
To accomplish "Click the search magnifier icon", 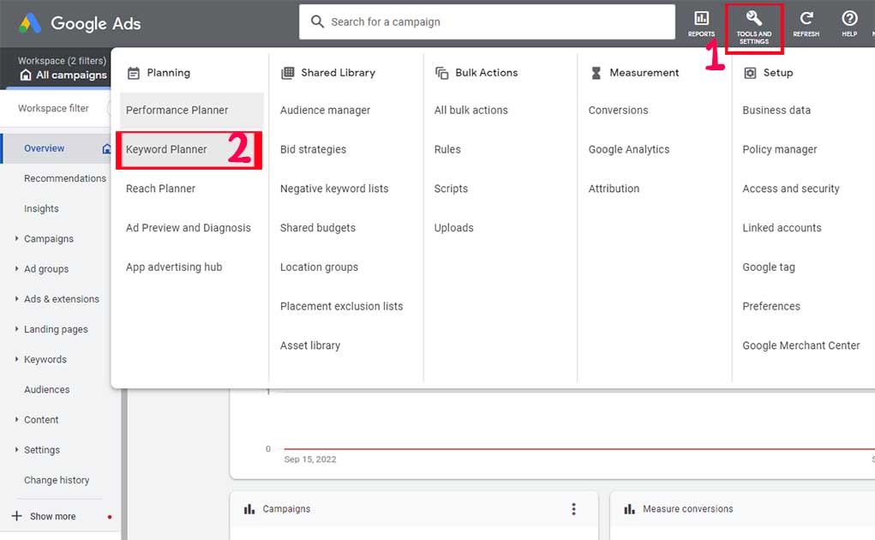I will [x=317, y=21].
